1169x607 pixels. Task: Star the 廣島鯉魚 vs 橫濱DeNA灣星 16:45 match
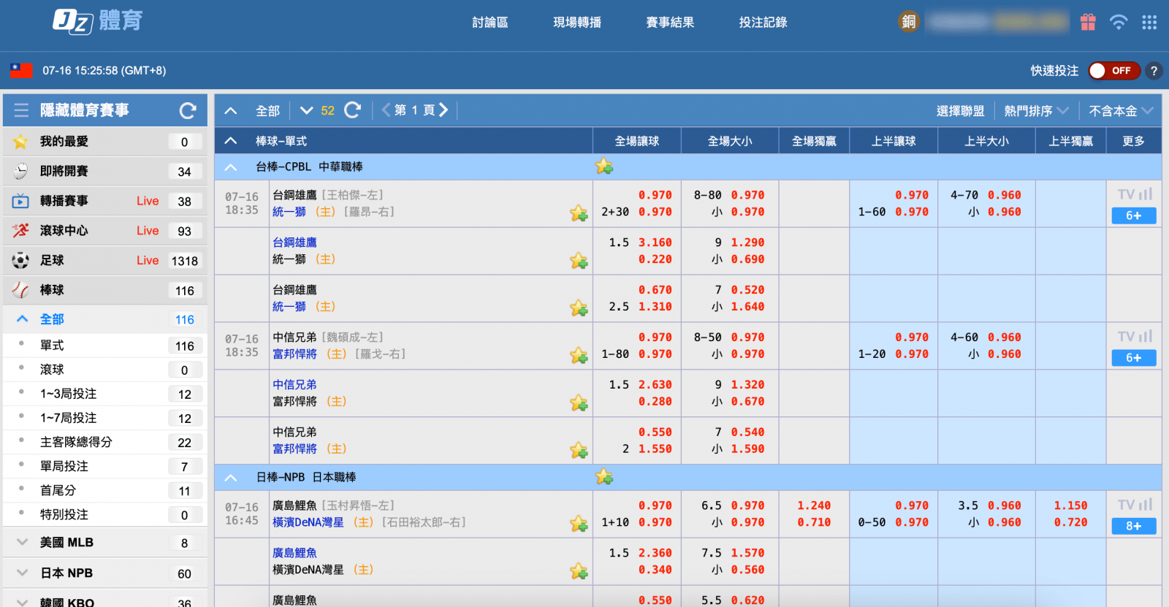coord(579,524)
